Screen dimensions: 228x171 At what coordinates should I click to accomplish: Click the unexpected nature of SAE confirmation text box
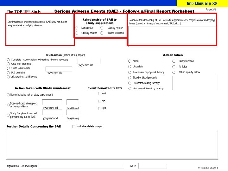coord(39,37)
